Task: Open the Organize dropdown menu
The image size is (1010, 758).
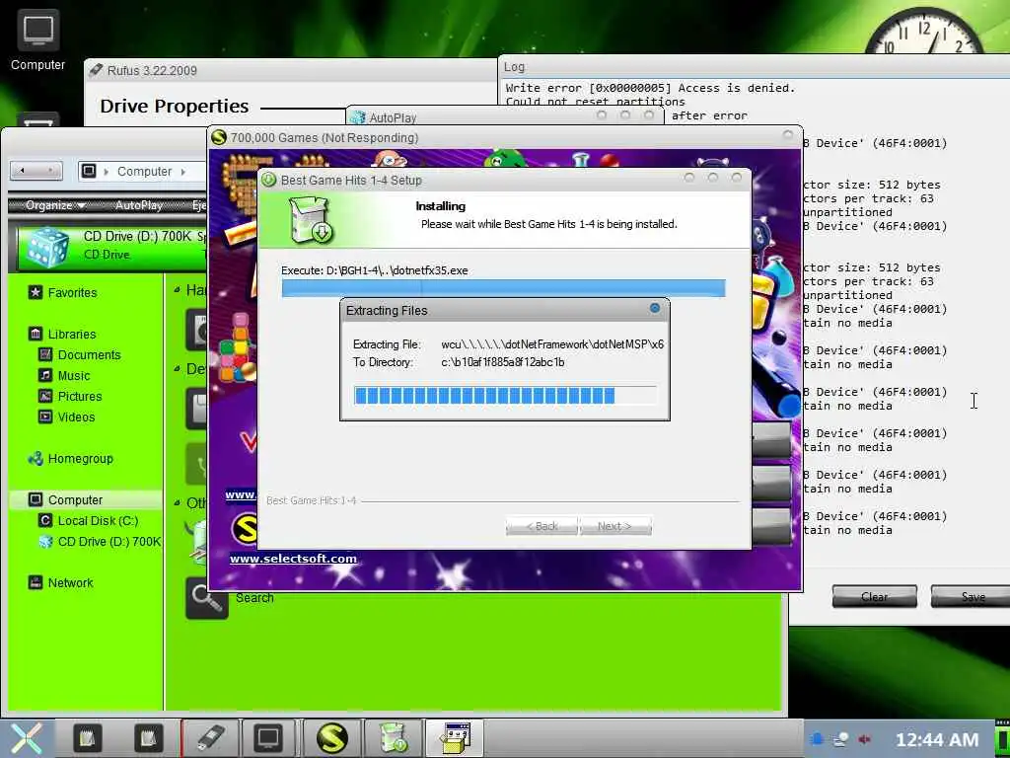Action: tap(55, 205)
